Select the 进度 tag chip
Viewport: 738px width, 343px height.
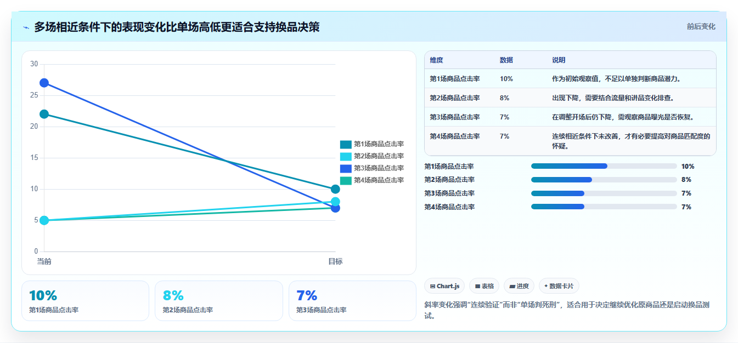click(x=519, y=286)
